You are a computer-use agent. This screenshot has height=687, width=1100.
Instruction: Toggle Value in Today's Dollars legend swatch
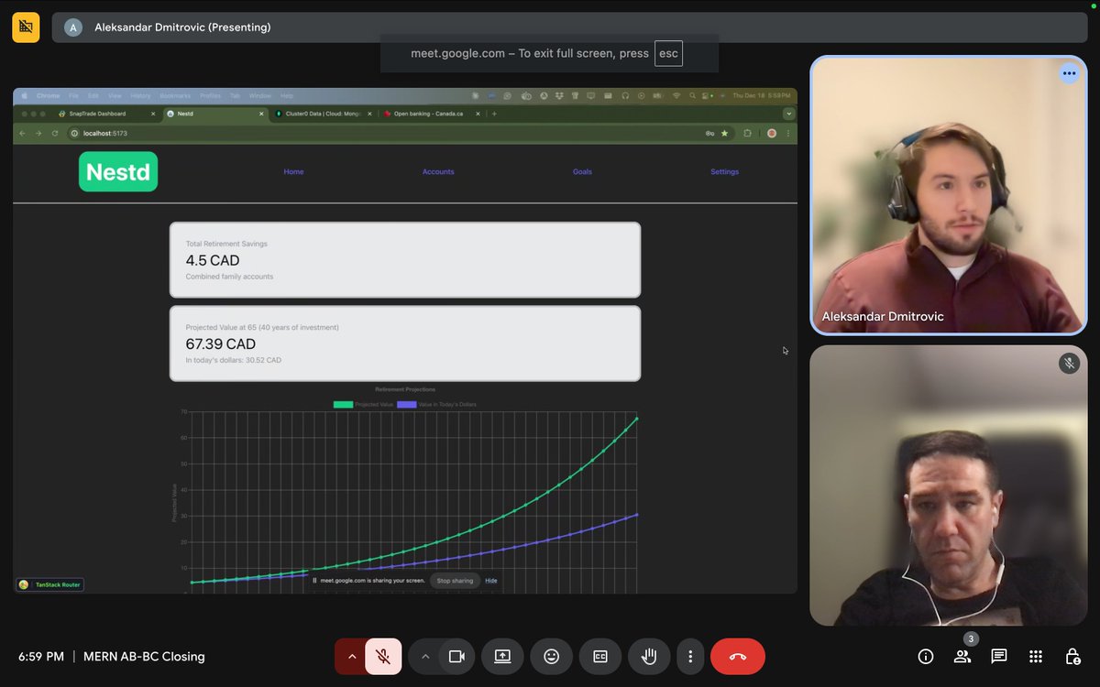406,404
